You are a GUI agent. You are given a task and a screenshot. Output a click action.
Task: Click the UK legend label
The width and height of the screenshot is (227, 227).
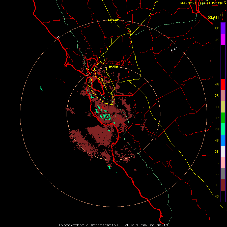[216, 40]
